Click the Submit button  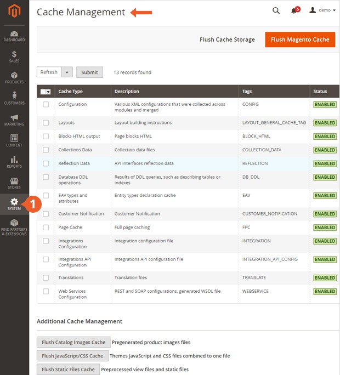(x=90, y=72)
